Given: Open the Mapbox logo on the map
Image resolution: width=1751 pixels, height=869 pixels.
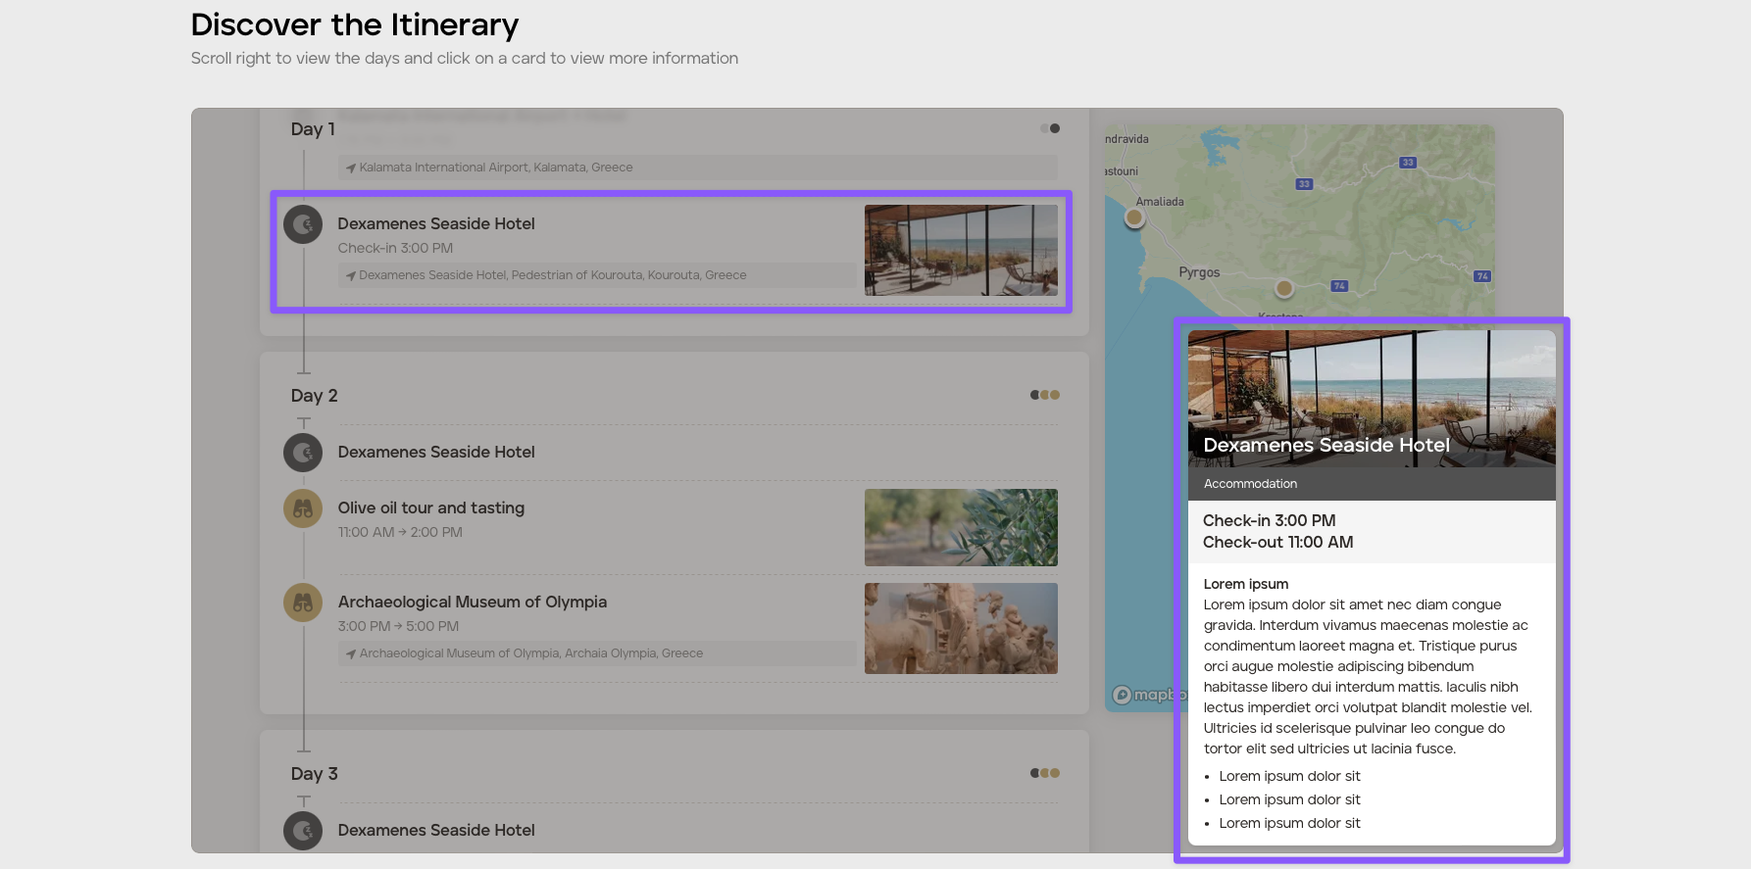Looking at the screenshot, I should click(1142, 695).
